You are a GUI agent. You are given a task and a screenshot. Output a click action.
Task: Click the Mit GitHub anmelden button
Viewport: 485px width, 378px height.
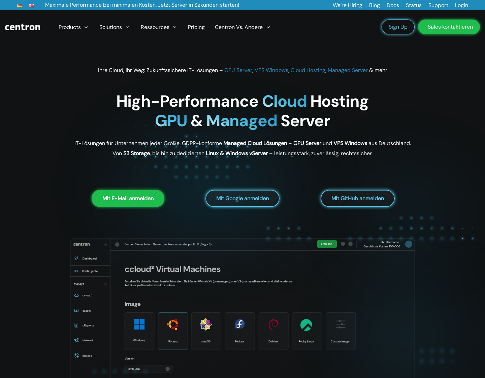358,199
